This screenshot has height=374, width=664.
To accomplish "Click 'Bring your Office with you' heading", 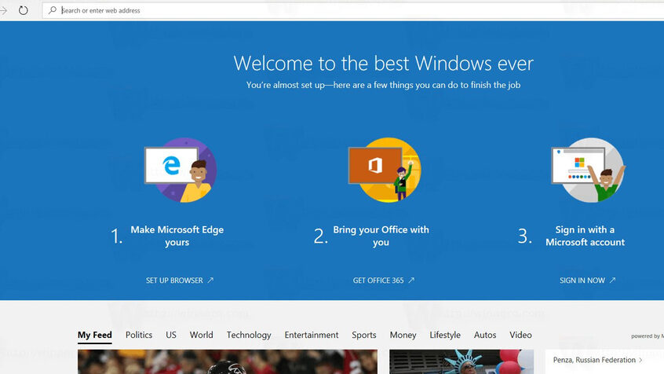I will (x=381, y=236).
